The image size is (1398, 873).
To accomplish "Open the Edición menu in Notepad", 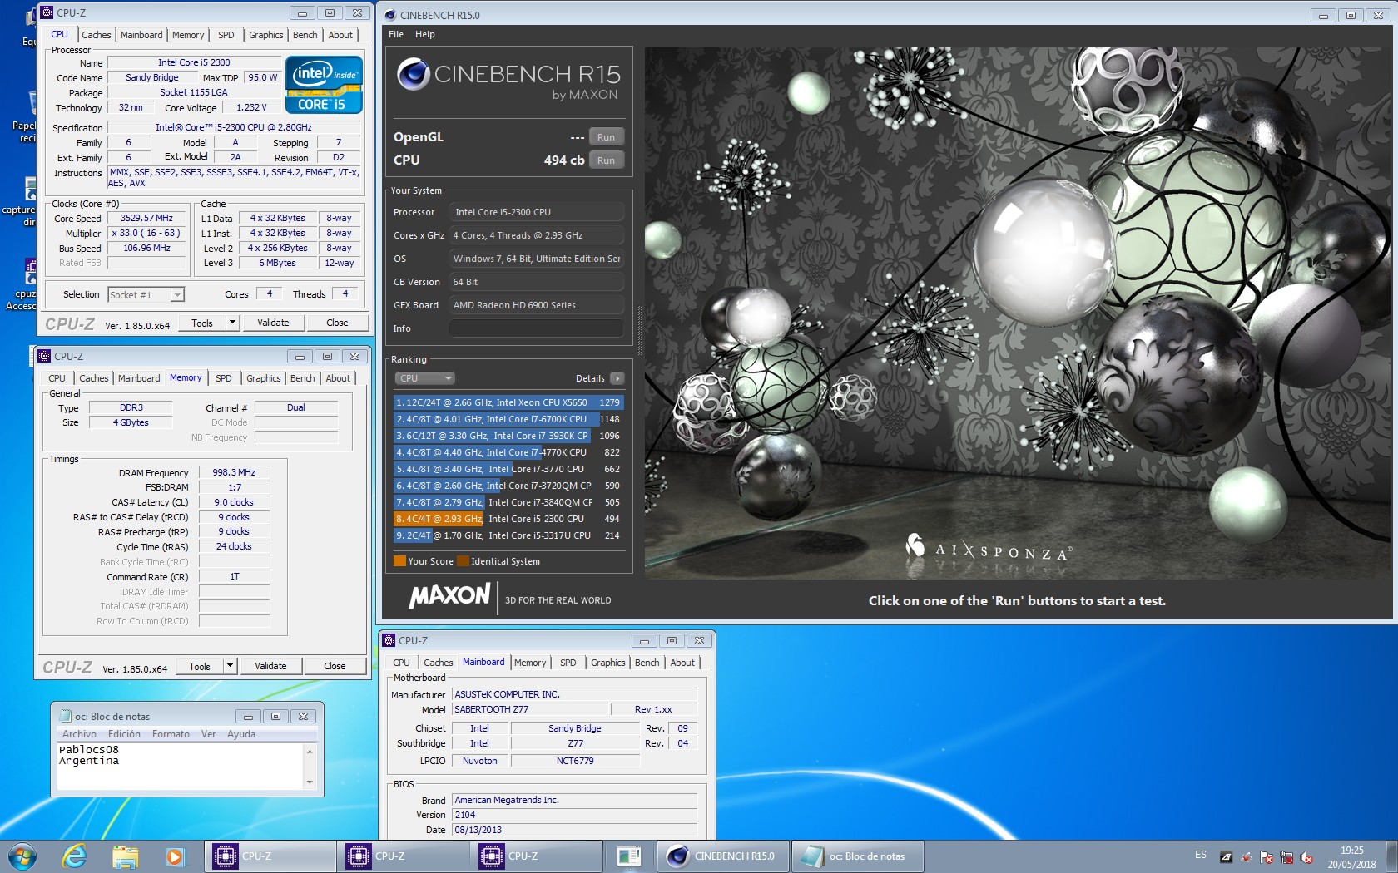I will [x=124, y=734].
